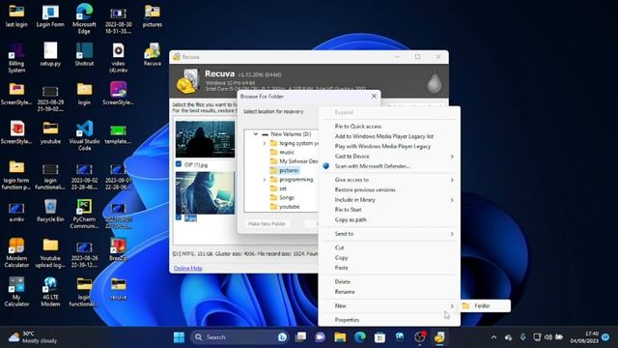Click the Make New Folder button
Screen dimensions: 618x348
click(267, 223)
